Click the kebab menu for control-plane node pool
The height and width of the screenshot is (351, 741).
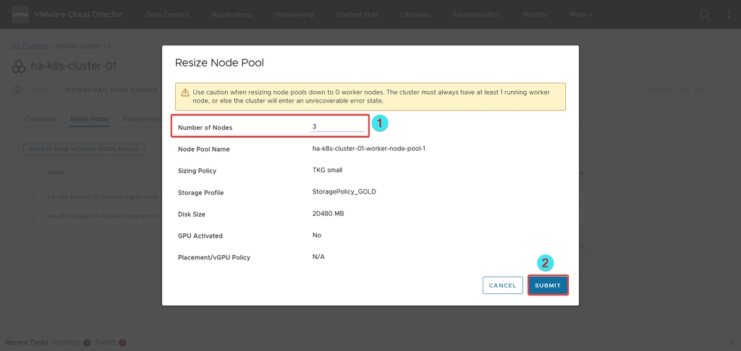tap(33, 196)
